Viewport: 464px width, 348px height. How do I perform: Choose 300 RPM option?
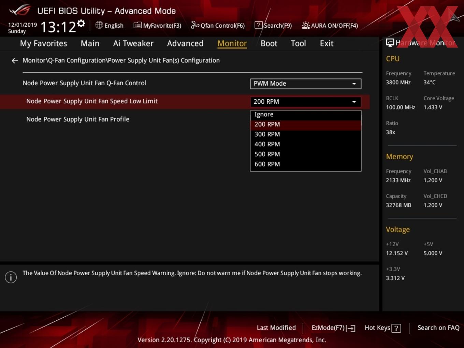[306, 134]
